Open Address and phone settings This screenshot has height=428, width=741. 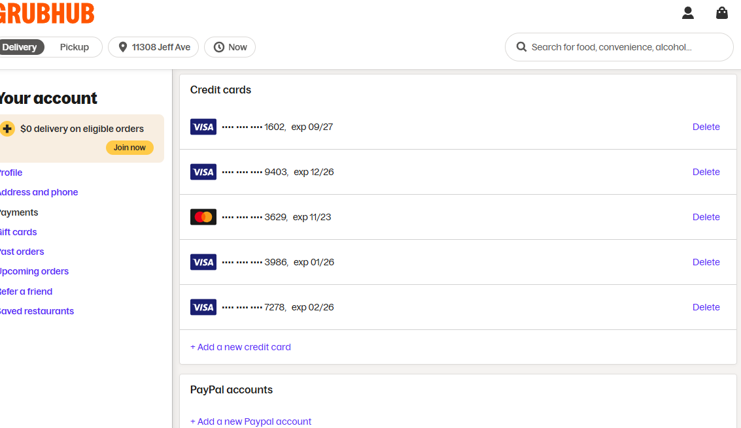tap(39, 192)
